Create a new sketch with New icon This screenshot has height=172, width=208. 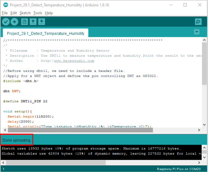click(x=24, y=22)
